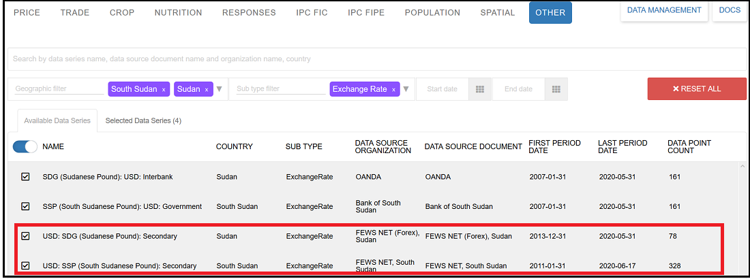Open the PRICE category tab
Image resolution: width=750 pixels, height=279 pixels.
point(27,13)
